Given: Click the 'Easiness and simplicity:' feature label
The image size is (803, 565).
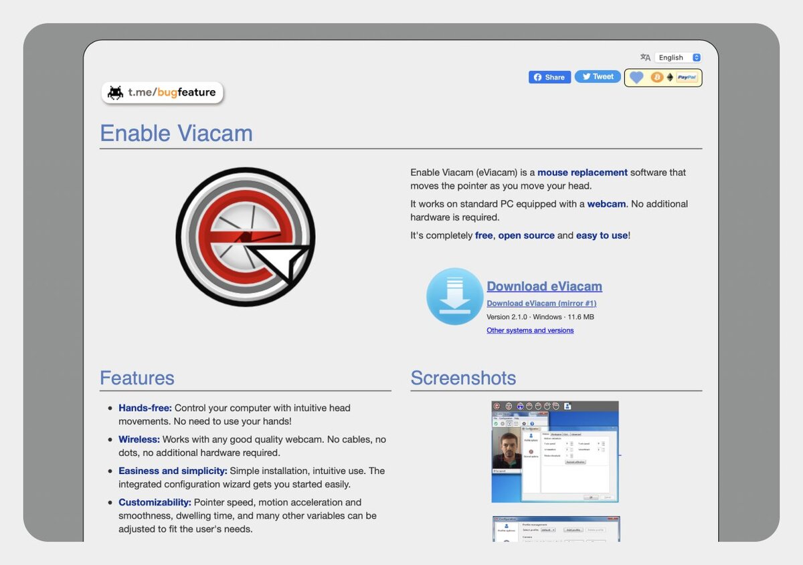Looking at the screenshot, I should pyautogui.click(x=173, y=471).
